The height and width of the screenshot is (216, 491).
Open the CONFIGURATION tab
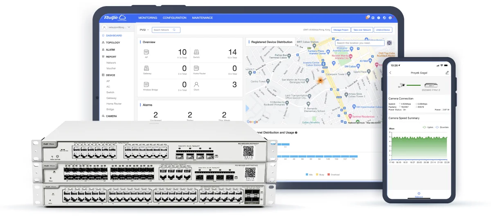click(174, 18)
